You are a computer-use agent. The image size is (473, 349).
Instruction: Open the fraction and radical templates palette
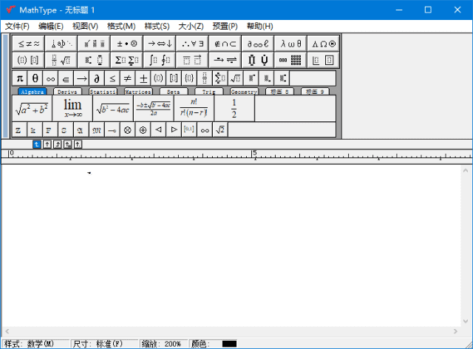coord(61,60)
